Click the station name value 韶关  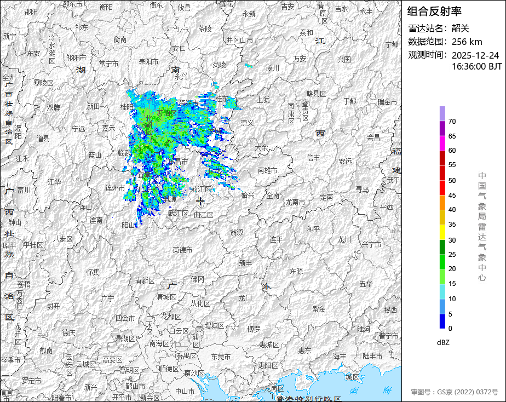tap(460, 28)
